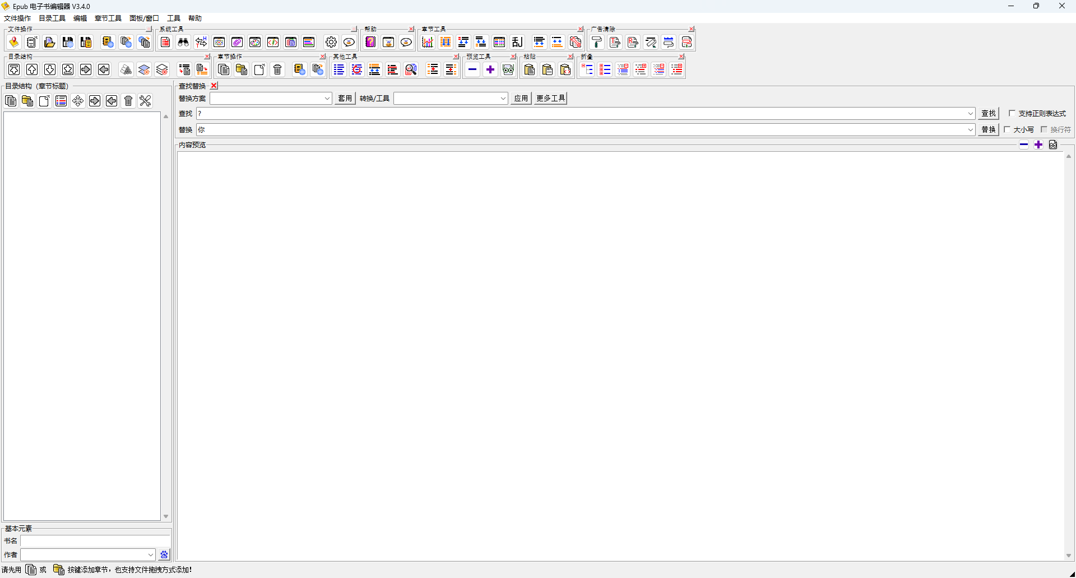This screenshot has height=578, width=1076.
Task: Expand the 查找 field history dropdown arrow
Action: click(971, 114)
